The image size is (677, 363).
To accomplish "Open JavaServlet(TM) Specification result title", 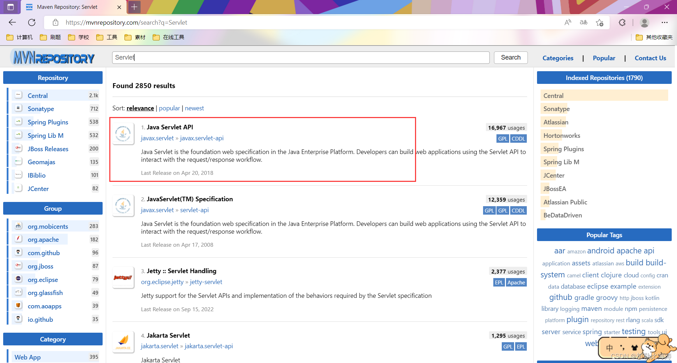I will (x=190, y=199).
